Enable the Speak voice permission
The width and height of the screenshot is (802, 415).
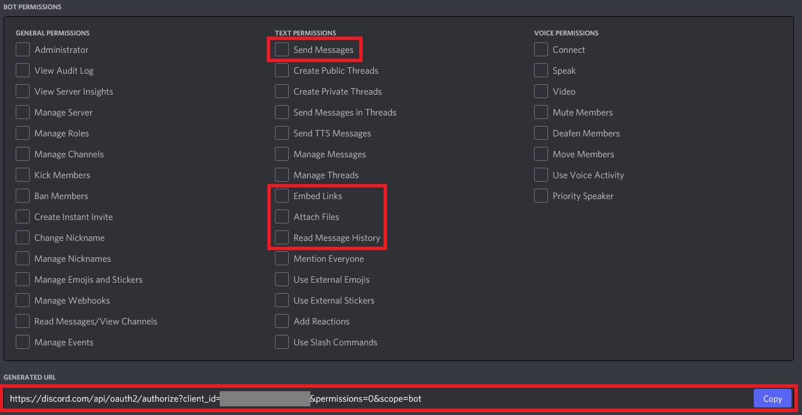541,71
